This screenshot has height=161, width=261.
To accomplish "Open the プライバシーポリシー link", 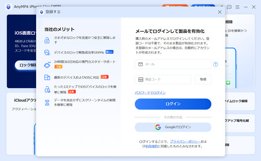I will [185, 142].
